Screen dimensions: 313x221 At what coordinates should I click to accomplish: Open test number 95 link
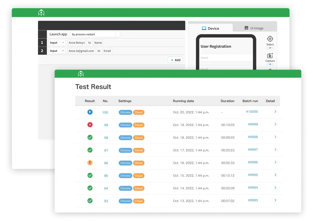[106, 176]
